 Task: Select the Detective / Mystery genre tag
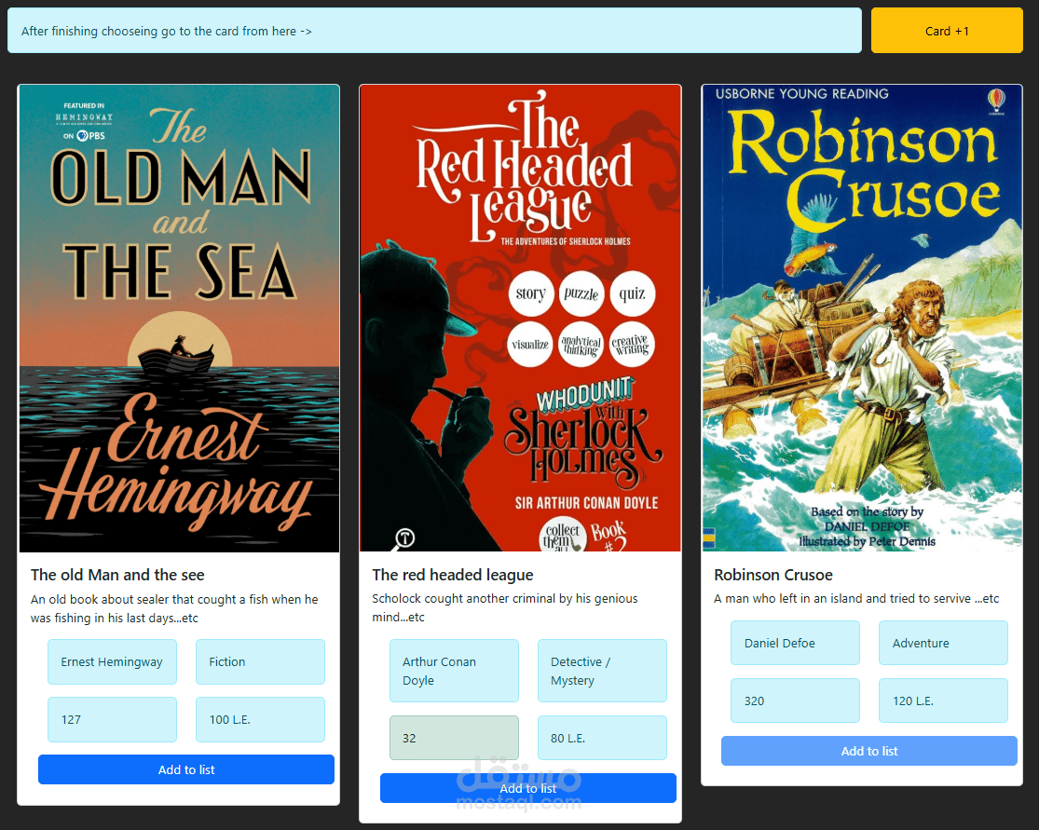602,671
